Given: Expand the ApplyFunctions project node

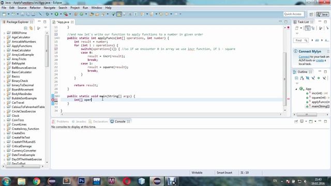Looking at the screenshot, I should click(x=4, y=46).
